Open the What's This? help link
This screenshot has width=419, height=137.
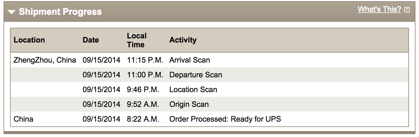379,9
